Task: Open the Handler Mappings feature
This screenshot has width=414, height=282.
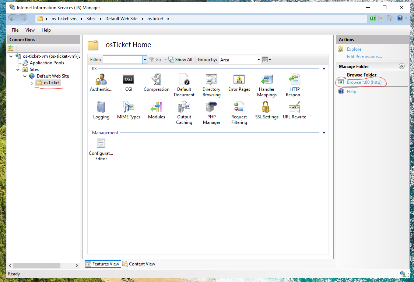Action: (x=267, y=85)
